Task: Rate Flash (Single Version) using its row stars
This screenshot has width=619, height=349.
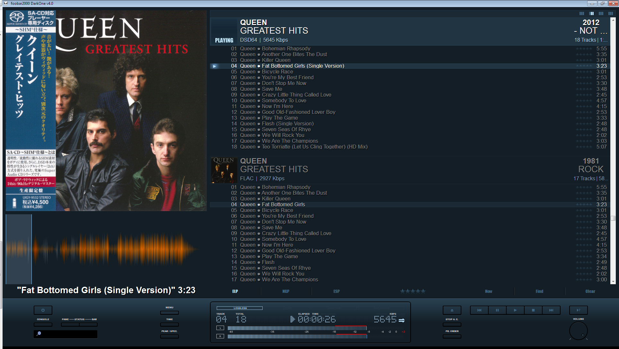Action: pos(584,124)
